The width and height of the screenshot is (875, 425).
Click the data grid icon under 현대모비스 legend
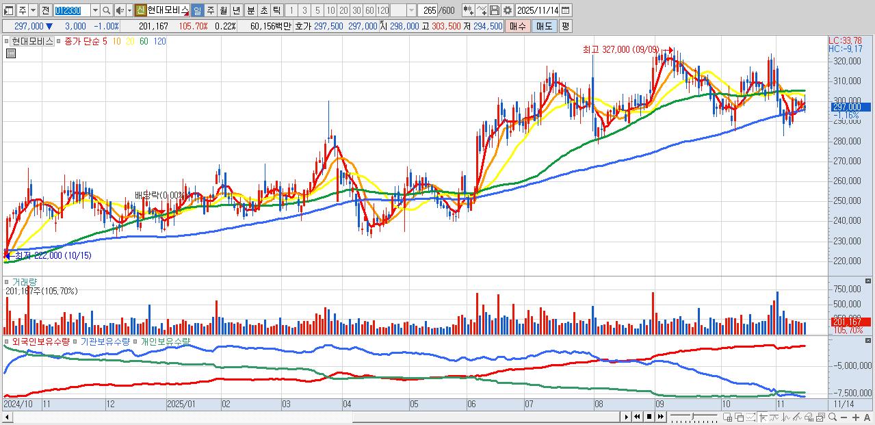pos(11,53)
